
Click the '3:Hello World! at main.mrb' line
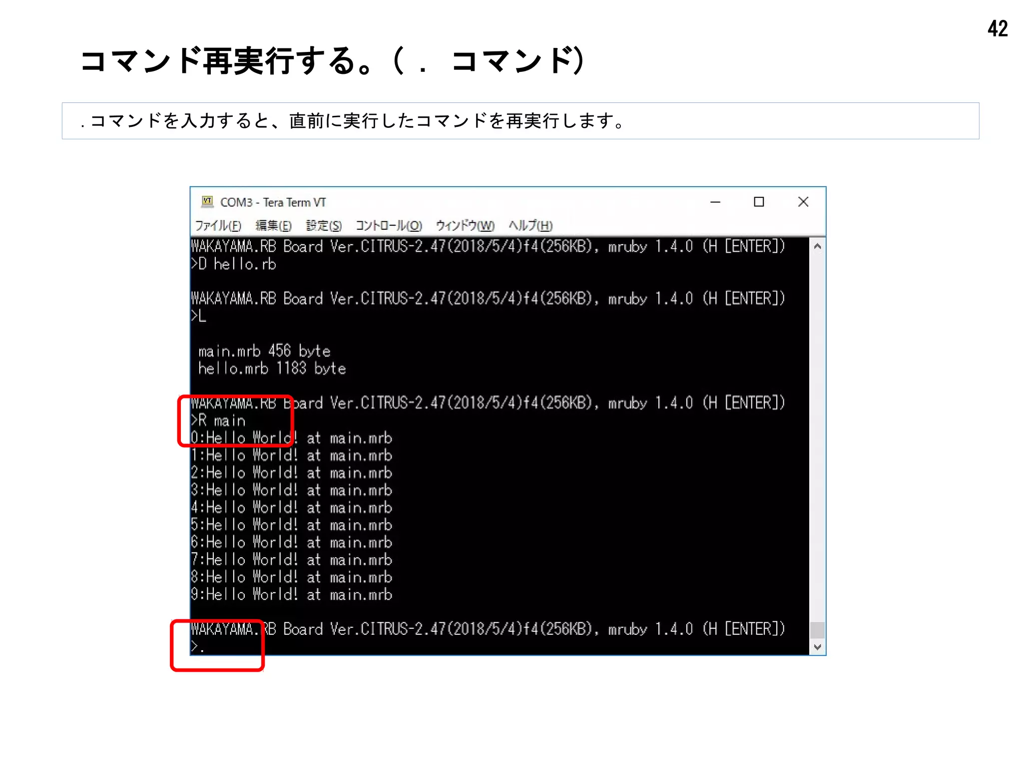point(292,490)
